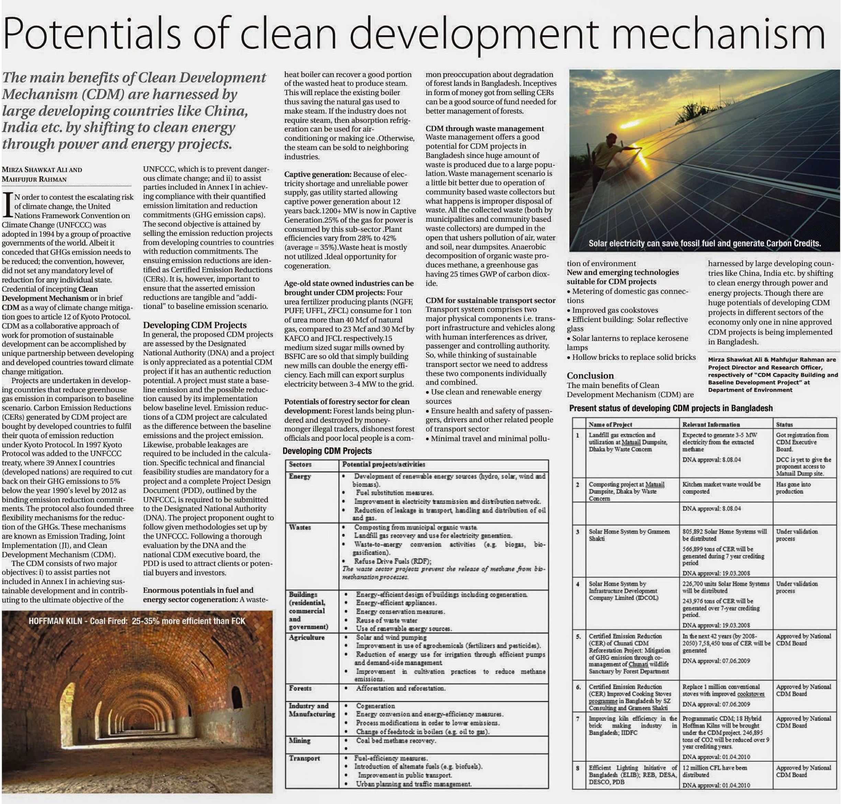
Task: Click the 'Name of Project' column header
Action: coord(610,424)
